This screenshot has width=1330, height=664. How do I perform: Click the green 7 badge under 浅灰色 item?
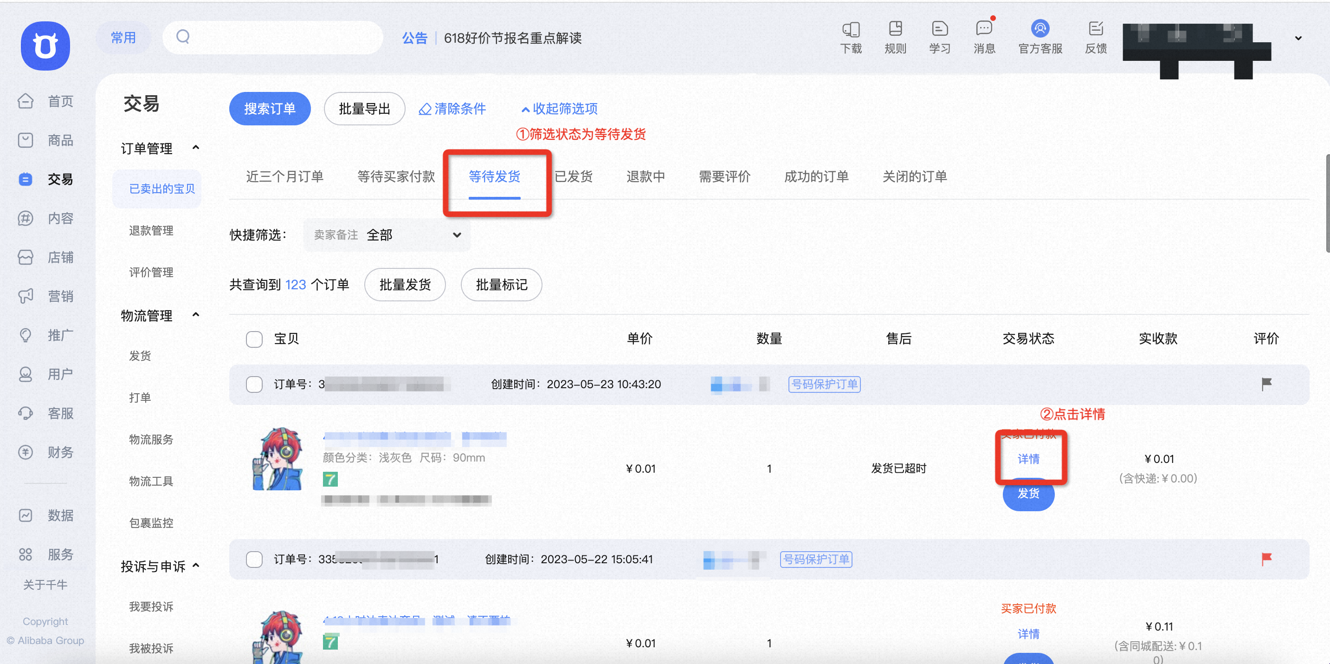point(330,479)
